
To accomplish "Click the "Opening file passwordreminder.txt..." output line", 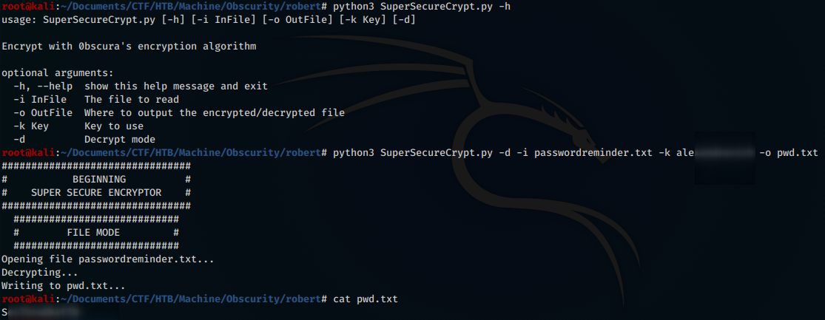I will pos(108,259).
